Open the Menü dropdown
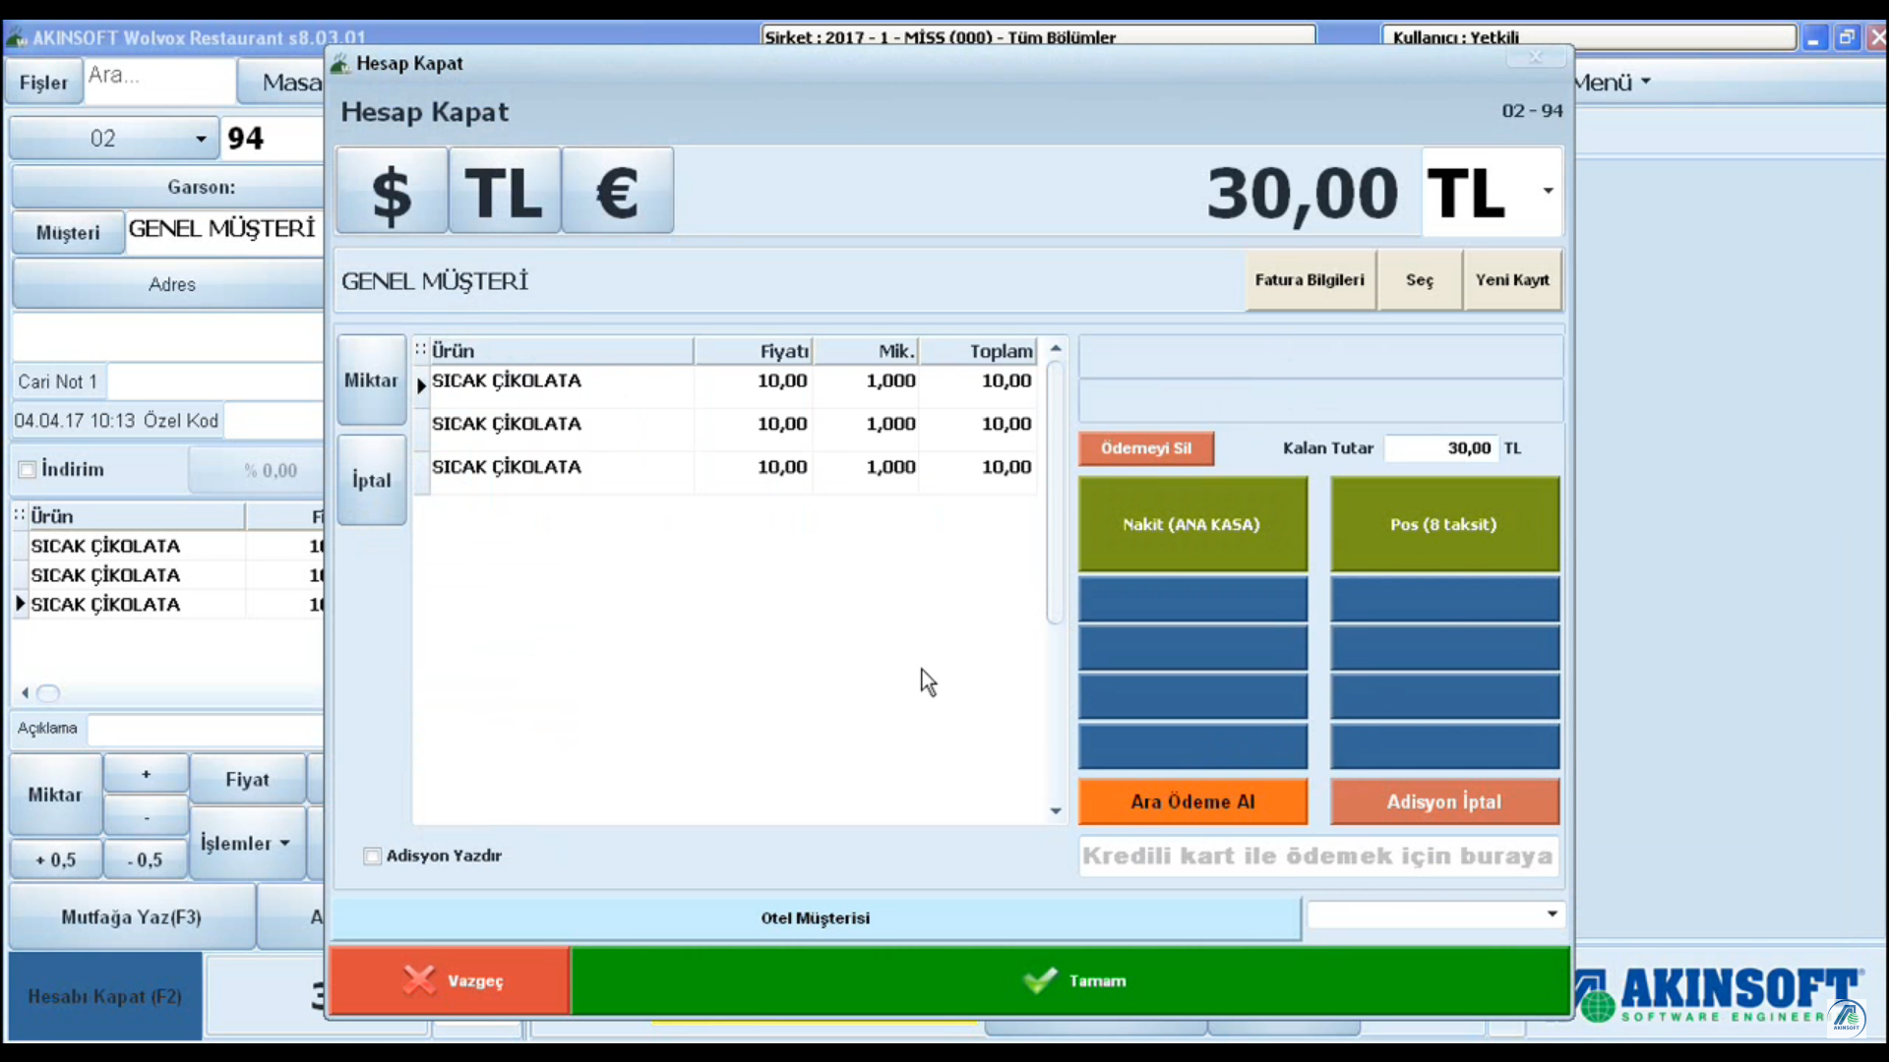Viewport: 1889px width, 1062px height. click(x=1612, y=83)
